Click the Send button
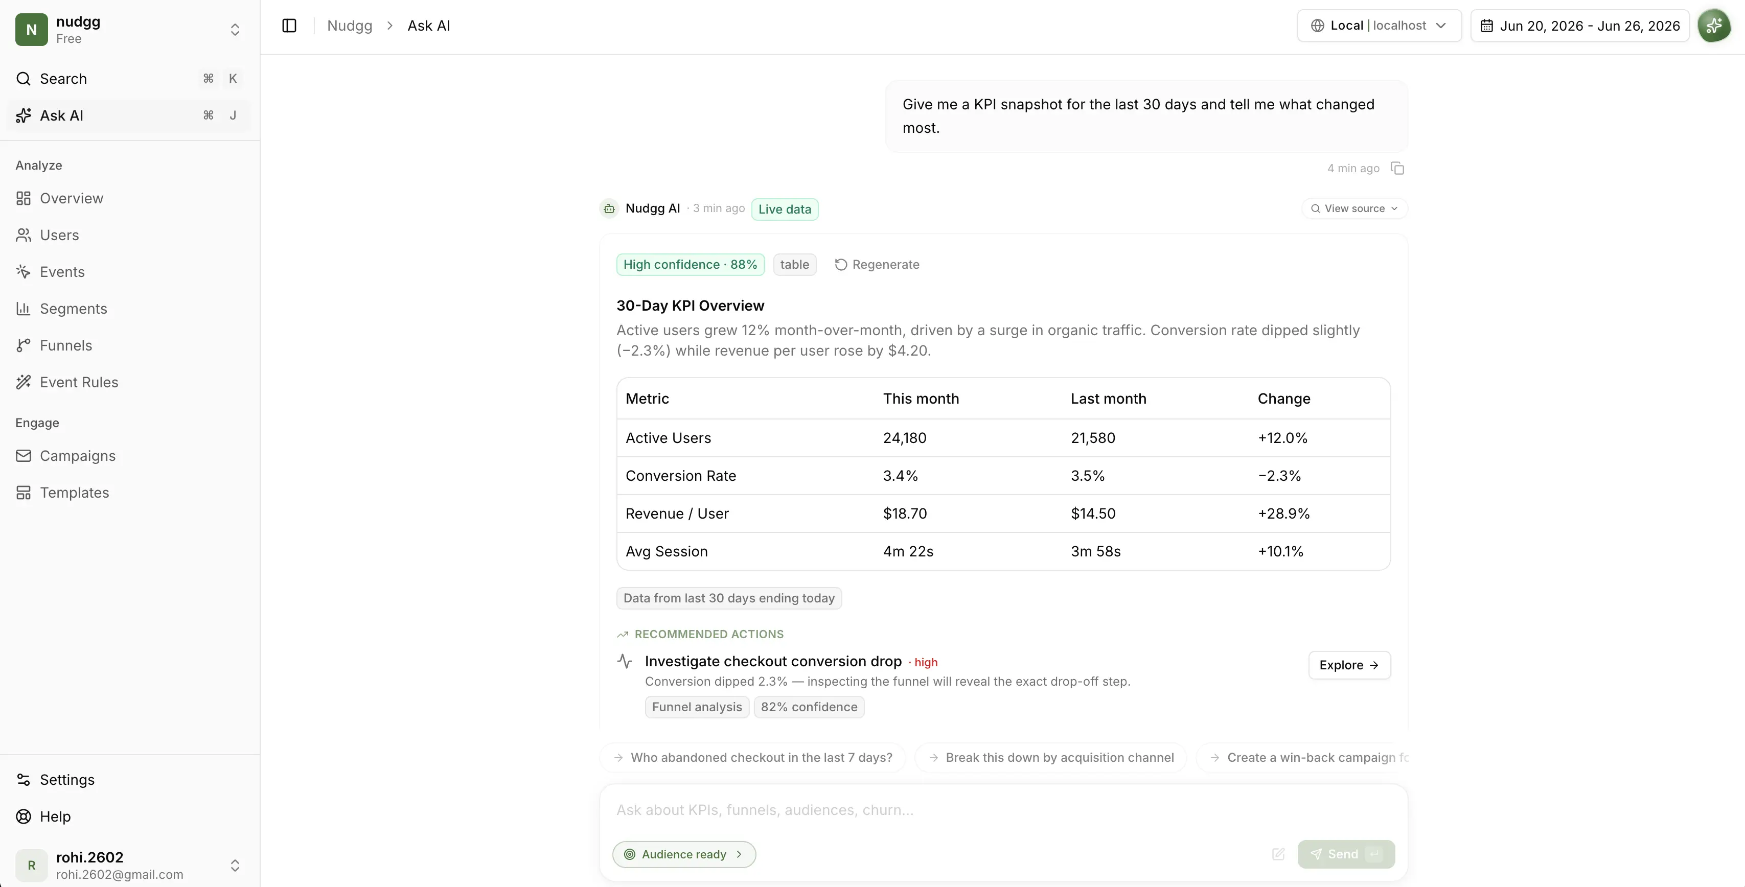1745x887 pixels. coord(1346,854)
